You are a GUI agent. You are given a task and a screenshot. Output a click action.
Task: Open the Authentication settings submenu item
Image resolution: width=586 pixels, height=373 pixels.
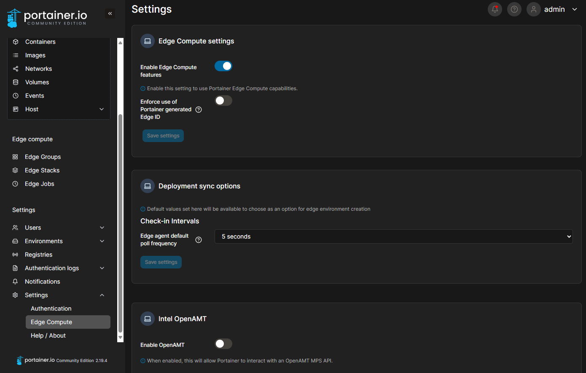(51, 309)
